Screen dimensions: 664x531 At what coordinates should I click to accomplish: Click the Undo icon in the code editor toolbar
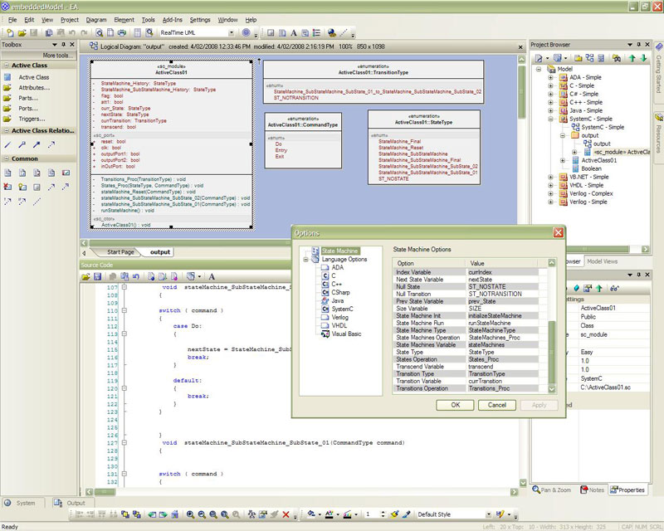136,275
